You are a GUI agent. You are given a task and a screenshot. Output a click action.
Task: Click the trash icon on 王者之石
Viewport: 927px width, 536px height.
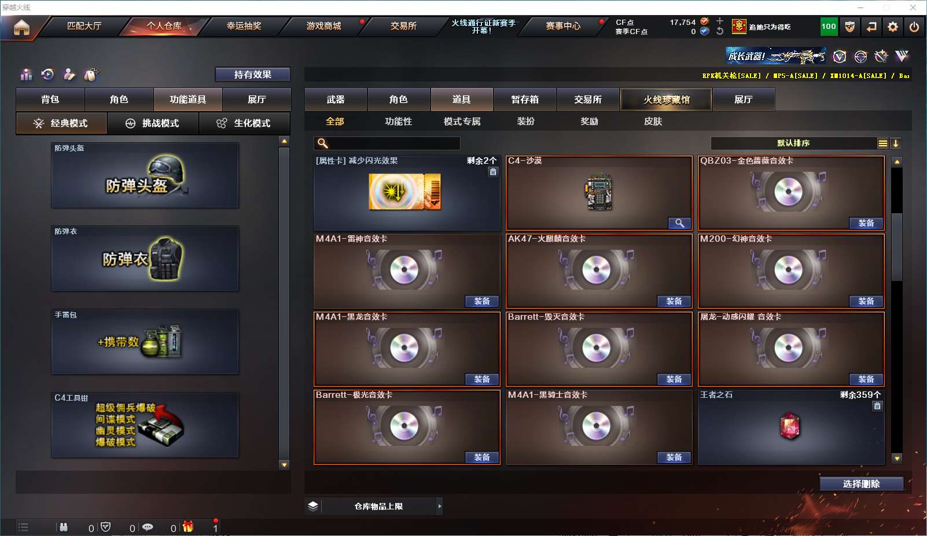(x=877, y=406)
